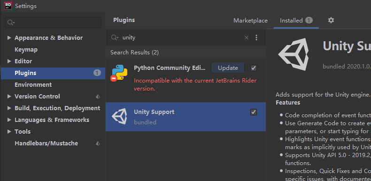Expand the Build, Execution, Deployment node
The image size is (371, 181).
[9, 108]
